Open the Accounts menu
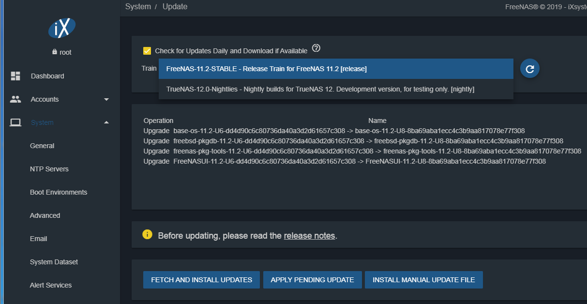The width and height of the screenshot is (587, 304). (x=45, y=99)
